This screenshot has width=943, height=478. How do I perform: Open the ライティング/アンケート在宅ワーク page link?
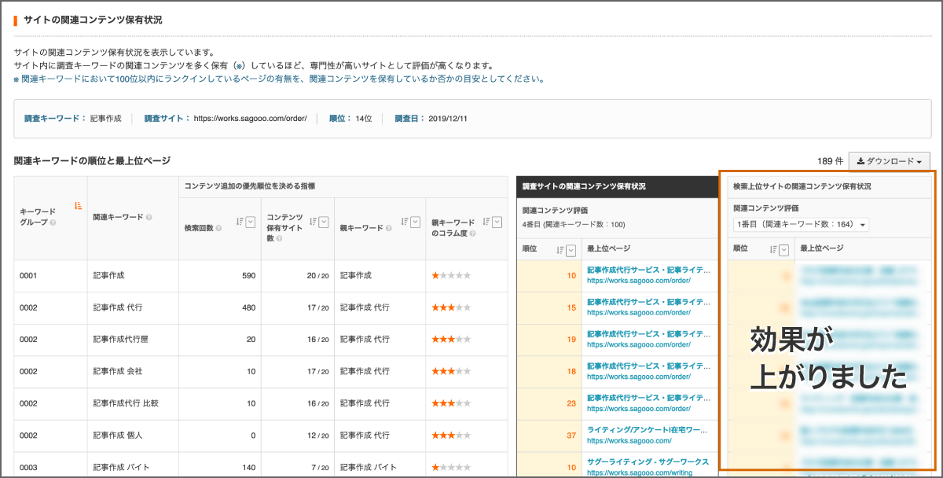[646, 429]
